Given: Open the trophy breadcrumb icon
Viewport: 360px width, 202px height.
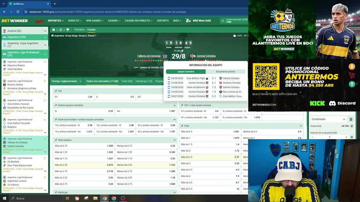Looking at the screenshot, I should tap(67, 30).
